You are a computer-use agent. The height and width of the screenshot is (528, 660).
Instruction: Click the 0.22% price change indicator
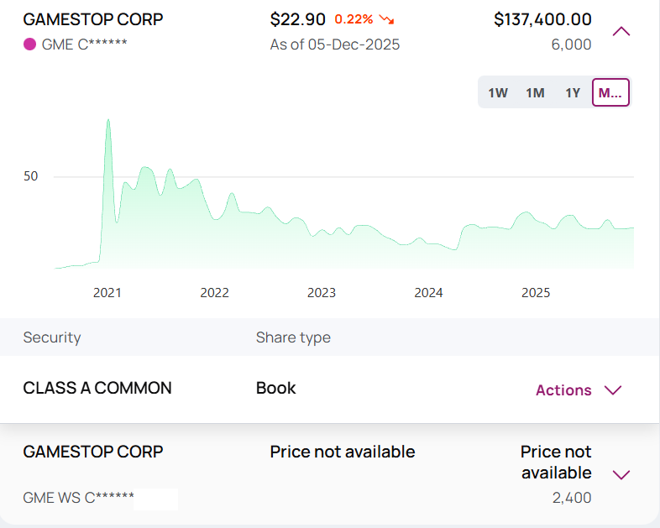click(x=354, y=19)
